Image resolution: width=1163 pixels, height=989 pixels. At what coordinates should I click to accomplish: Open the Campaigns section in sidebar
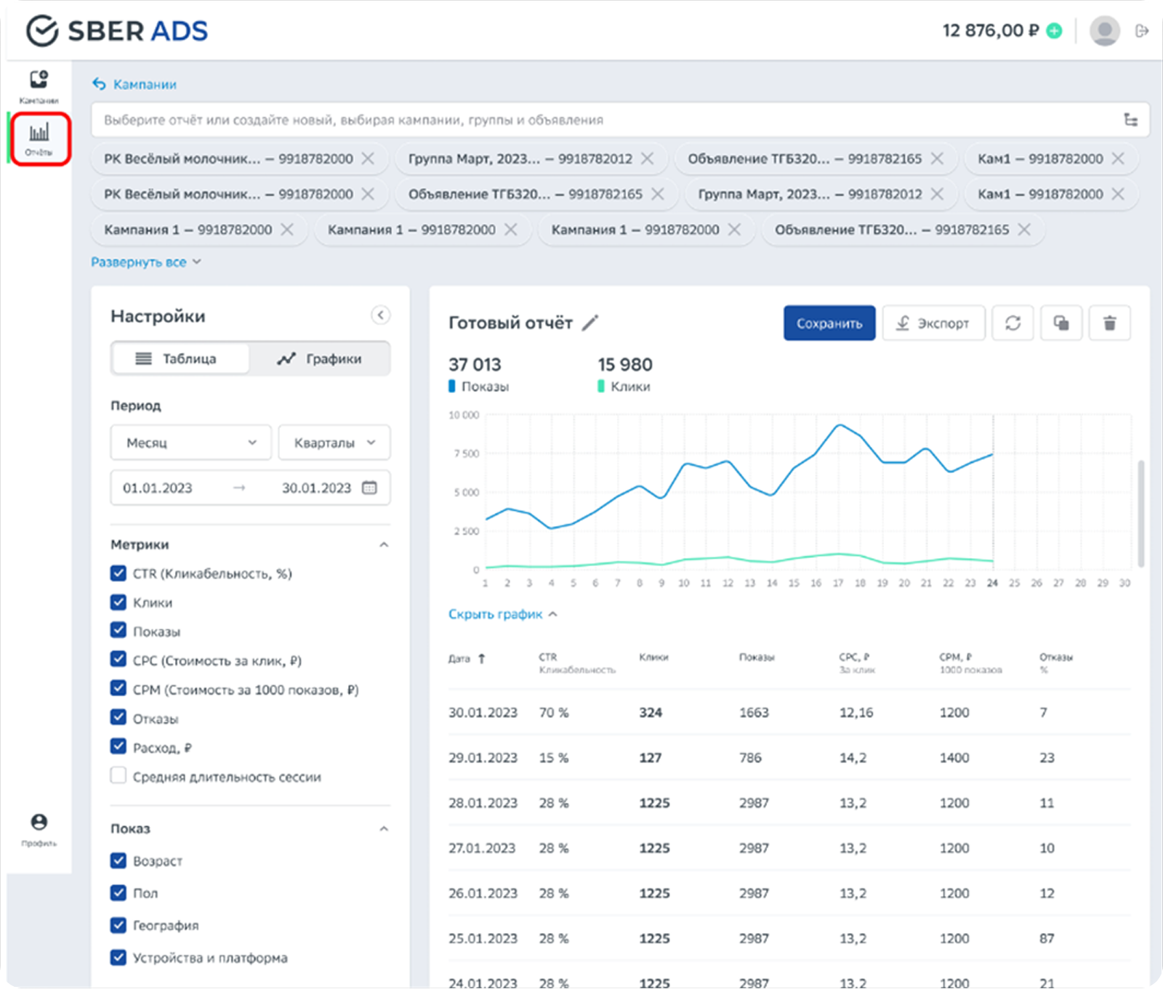point(39,86)
